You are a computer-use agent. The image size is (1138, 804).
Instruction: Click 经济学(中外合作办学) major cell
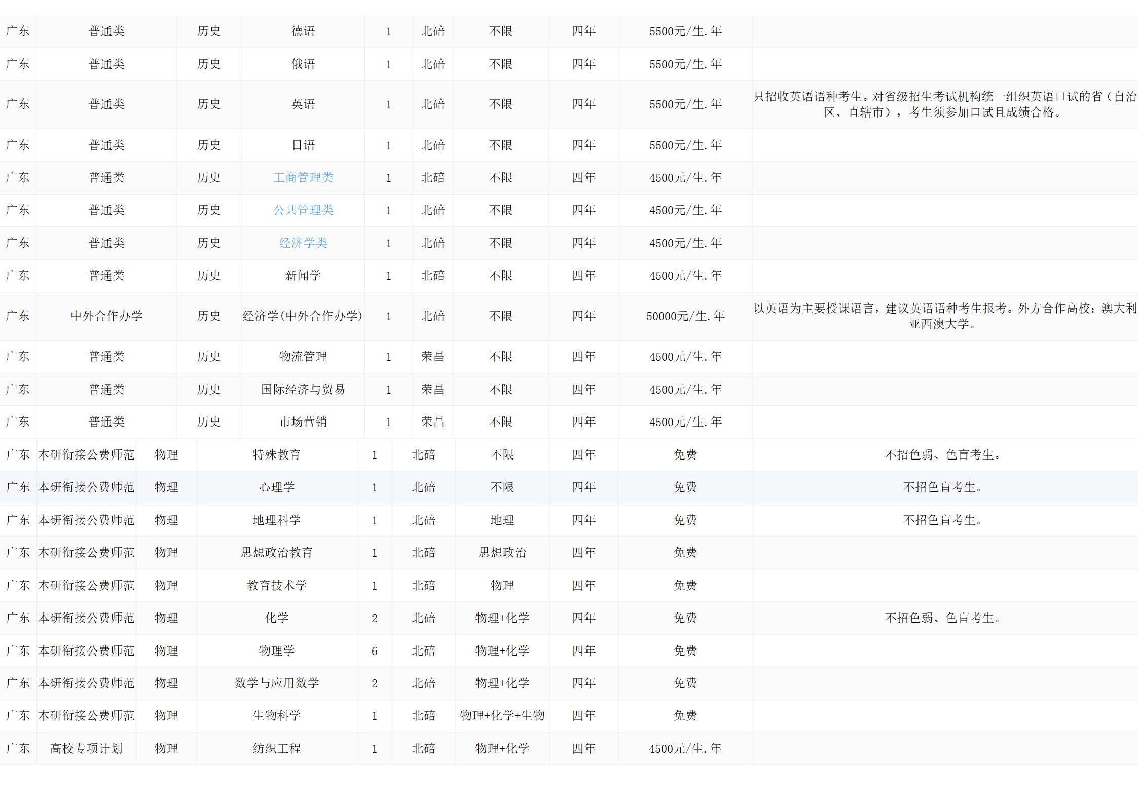pos(303,316)
